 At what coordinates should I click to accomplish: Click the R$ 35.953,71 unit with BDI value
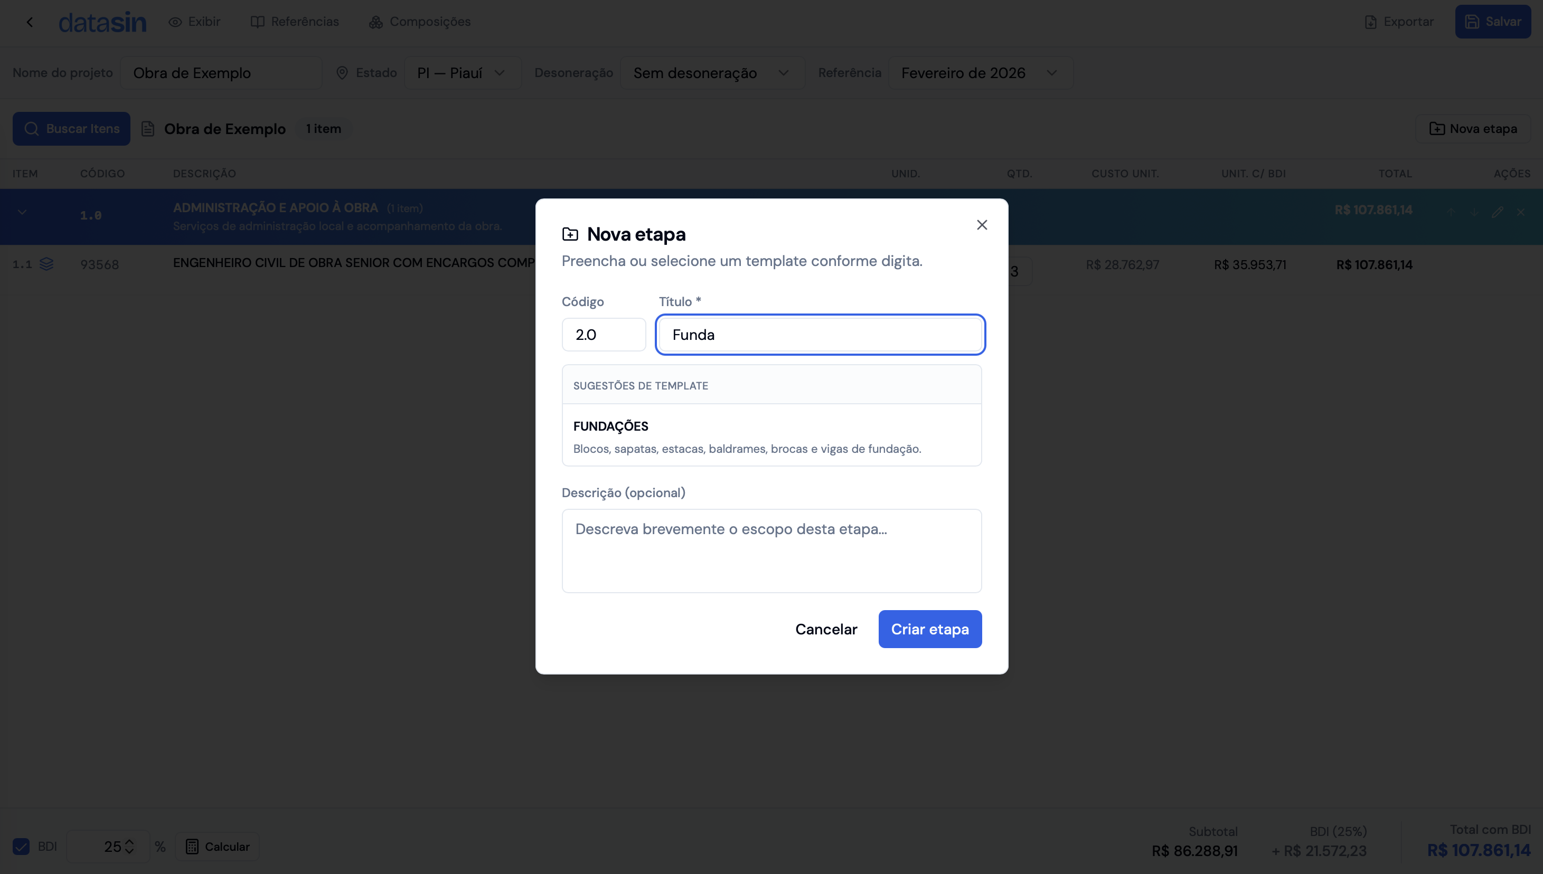(x=1250, y=265)
